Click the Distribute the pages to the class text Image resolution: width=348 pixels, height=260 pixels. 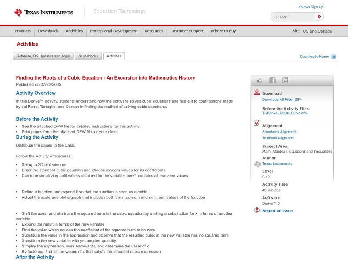pos(46,145)
